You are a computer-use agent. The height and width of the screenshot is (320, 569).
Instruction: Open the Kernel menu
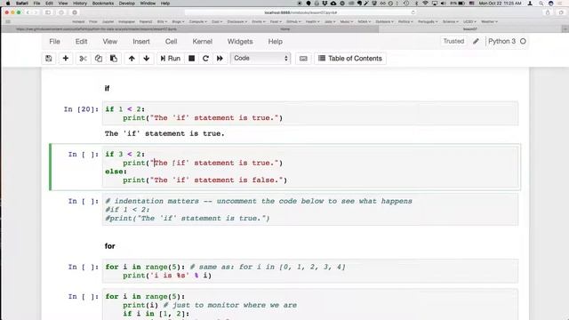202,42
